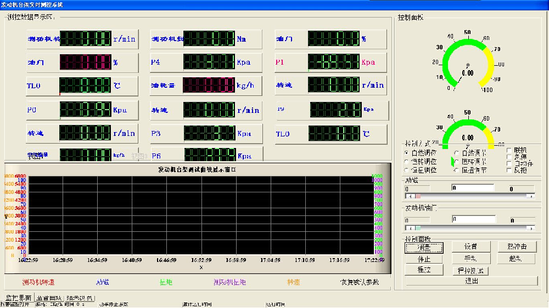
Task: Click the 手动 button
Action: 470,258
